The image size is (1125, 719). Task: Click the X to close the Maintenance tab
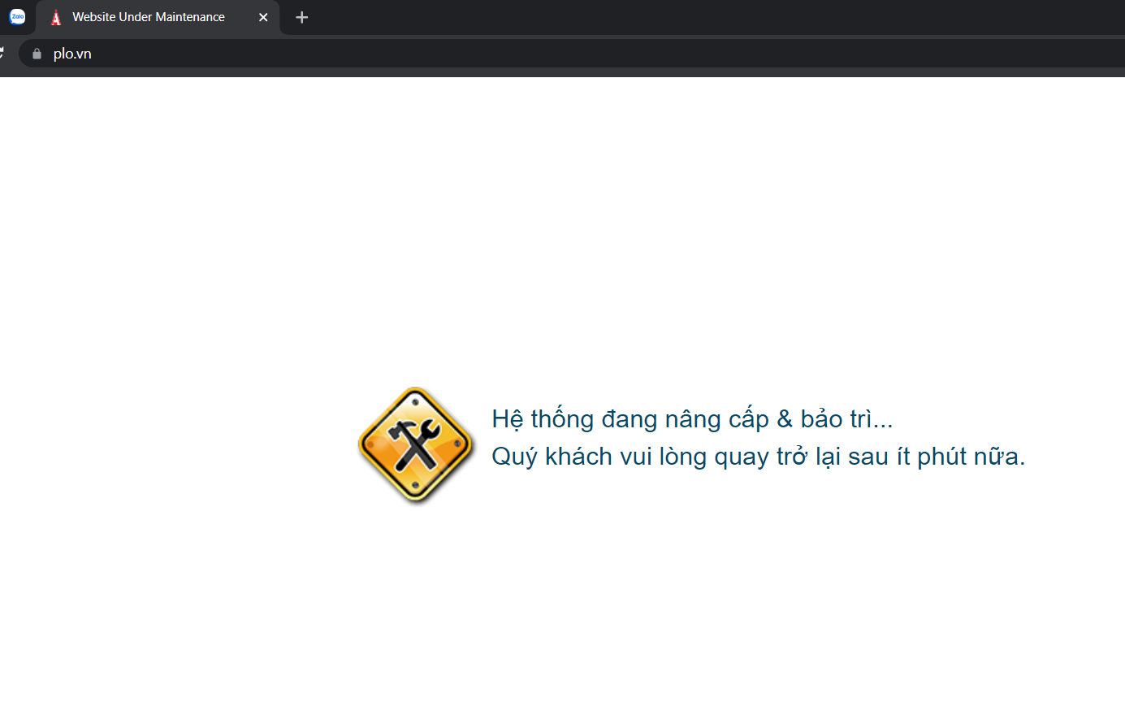[263, 17]
